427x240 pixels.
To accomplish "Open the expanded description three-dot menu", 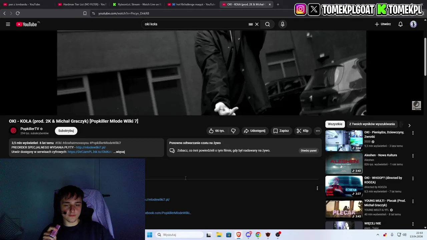I will (317, 188).
